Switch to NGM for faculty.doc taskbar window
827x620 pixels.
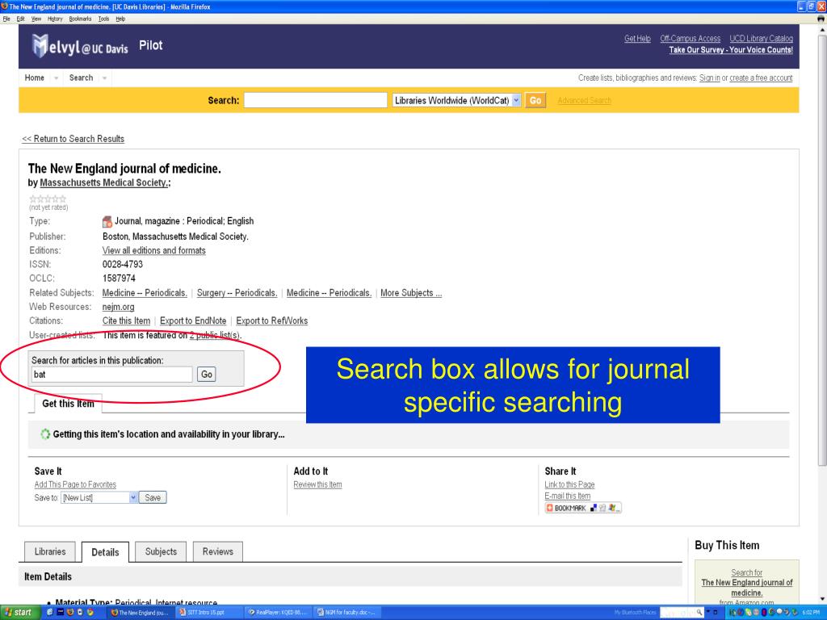pos(346,612)
